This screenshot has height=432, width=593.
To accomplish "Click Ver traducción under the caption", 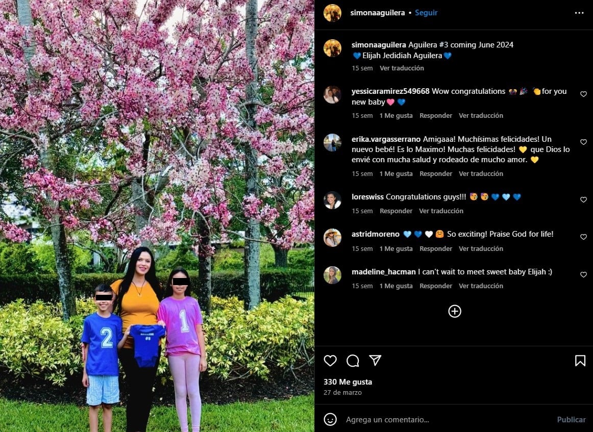I will (402, 68).
